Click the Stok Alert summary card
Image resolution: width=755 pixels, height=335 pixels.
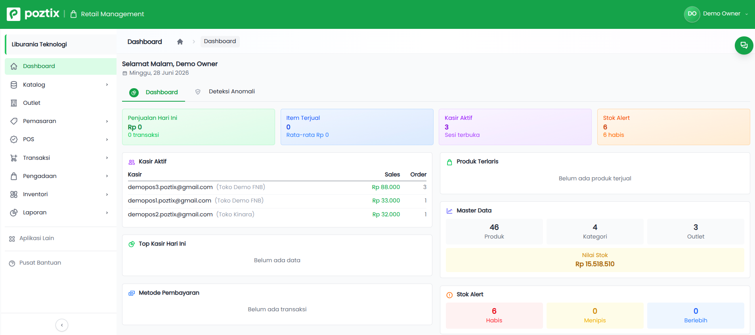click(673, 127)
